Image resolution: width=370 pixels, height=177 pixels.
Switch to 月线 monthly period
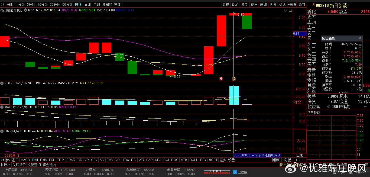point(96,5)
